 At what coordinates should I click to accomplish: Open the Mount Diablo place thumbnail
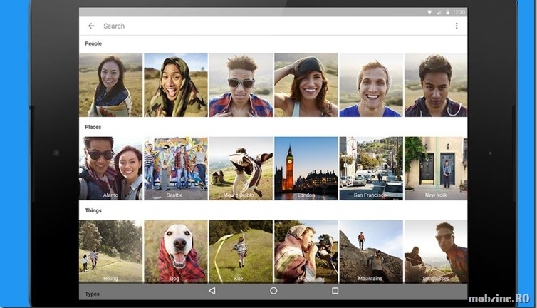tap(241, 168)
